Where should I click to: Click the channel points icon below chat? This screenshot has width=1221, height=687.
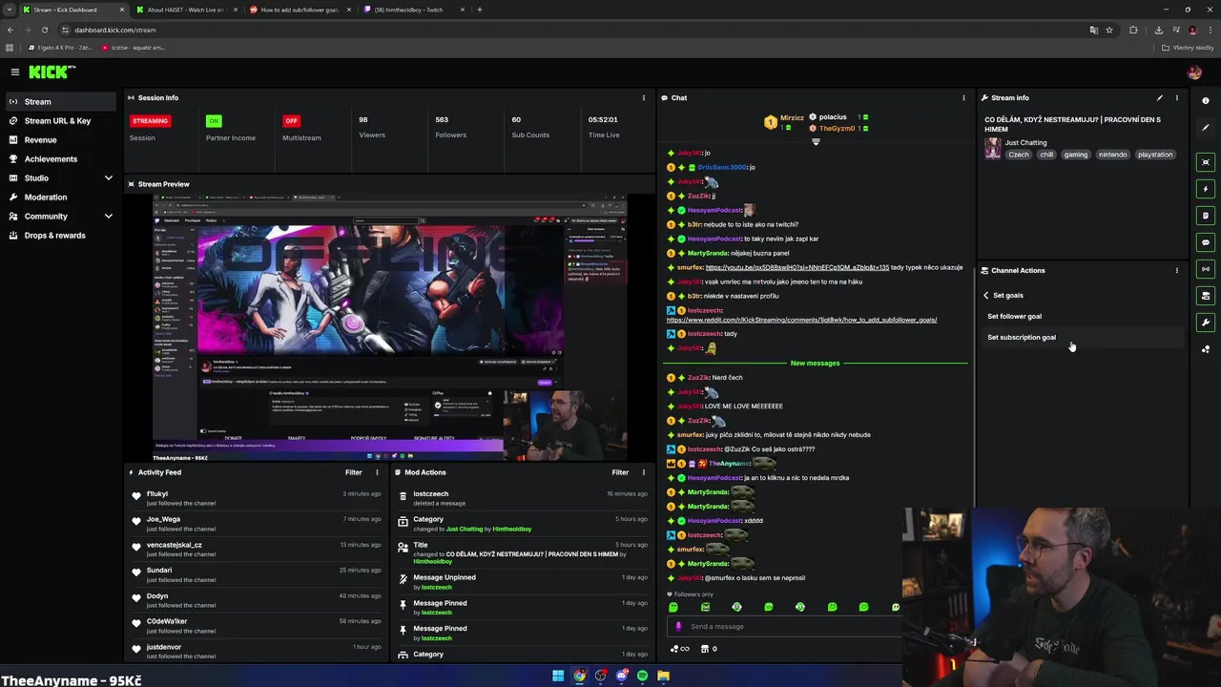click(680, 649)
